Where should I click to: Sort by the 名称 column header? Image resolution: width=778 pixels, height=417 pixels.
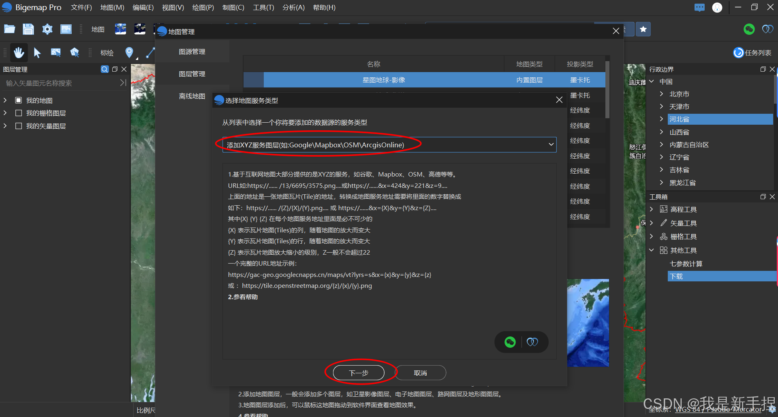[374, 64]
